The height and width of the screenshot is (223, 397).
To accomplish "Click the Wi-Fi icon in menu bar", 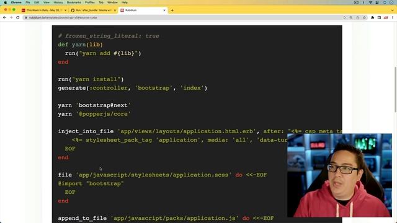I will (370, 2).
